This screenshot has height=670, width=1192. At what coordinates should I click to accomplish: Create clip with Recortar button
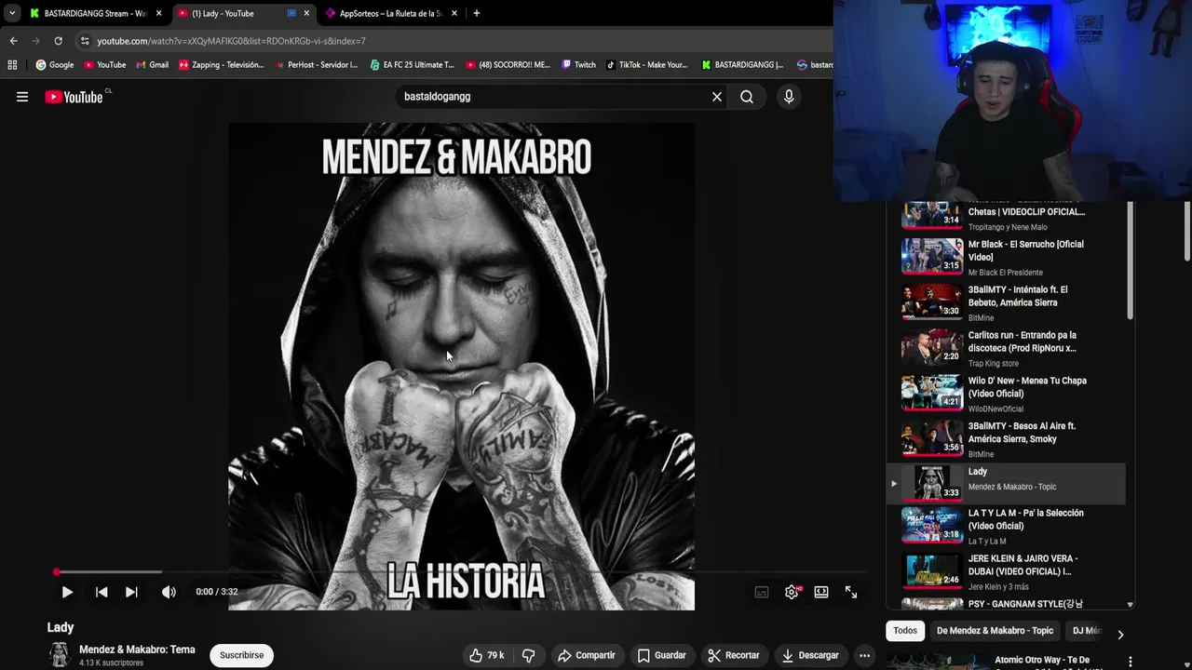(x=733, y=655)
